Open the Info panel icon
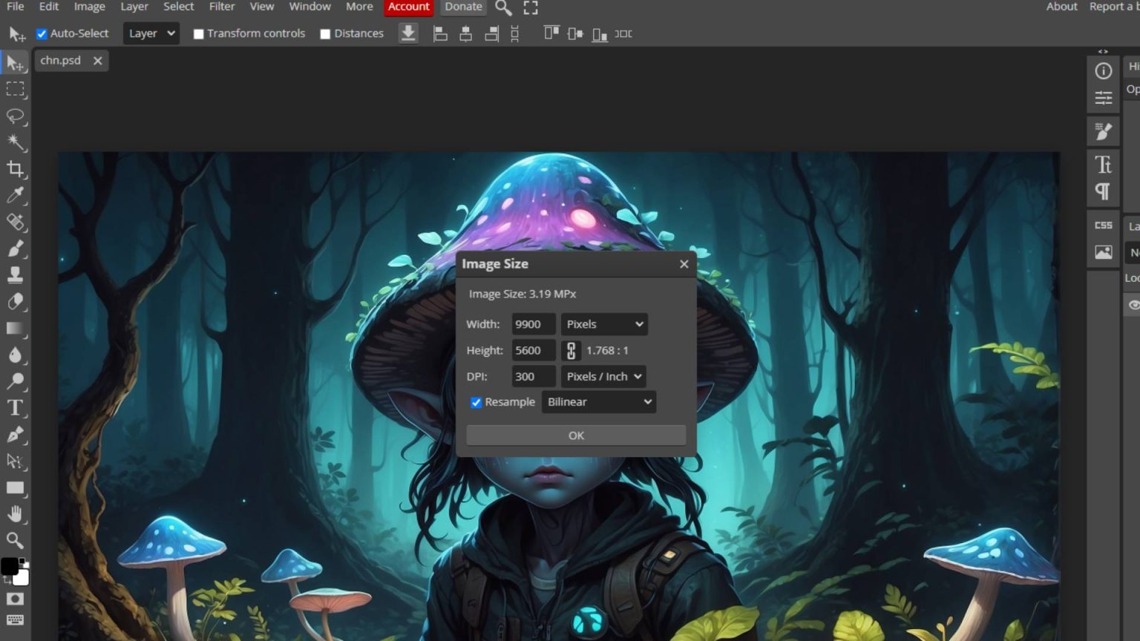The width and height of the screenshot is (1140, 641). pos(1104,71)
